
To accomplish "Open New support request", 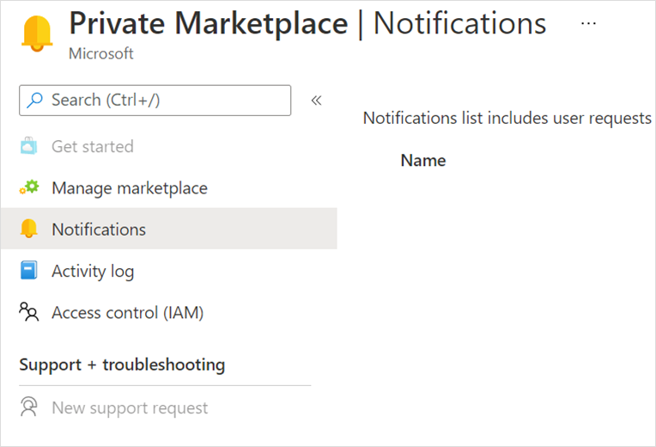I will [x=130, y=408].
